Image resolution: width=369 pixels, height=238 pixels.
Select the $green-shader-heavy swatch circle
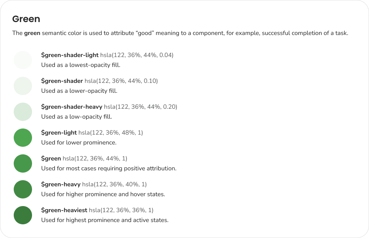pos(23,112)
